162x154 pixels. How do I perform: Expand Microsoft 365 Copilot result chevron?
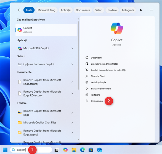click(x=72, y=48)
